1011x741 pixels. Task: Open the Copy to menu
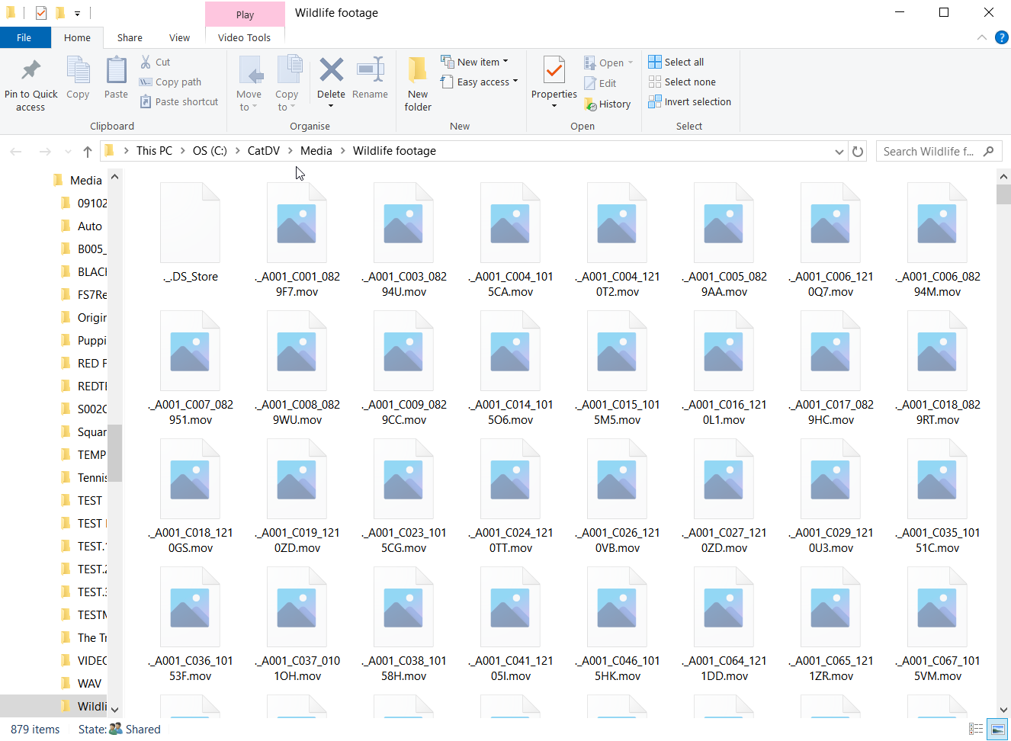[x=287, y=84]
